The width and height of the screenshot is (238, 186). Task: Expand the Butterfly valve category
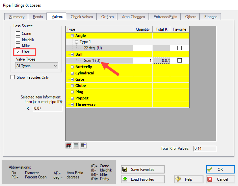coord(72,67)
